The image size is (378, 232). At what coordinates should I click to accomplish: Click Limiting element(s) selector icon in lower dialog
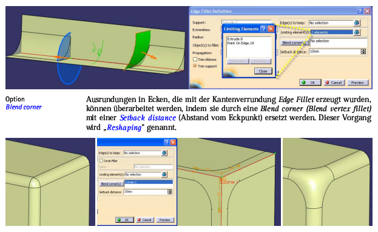click(x=164, y=174)
